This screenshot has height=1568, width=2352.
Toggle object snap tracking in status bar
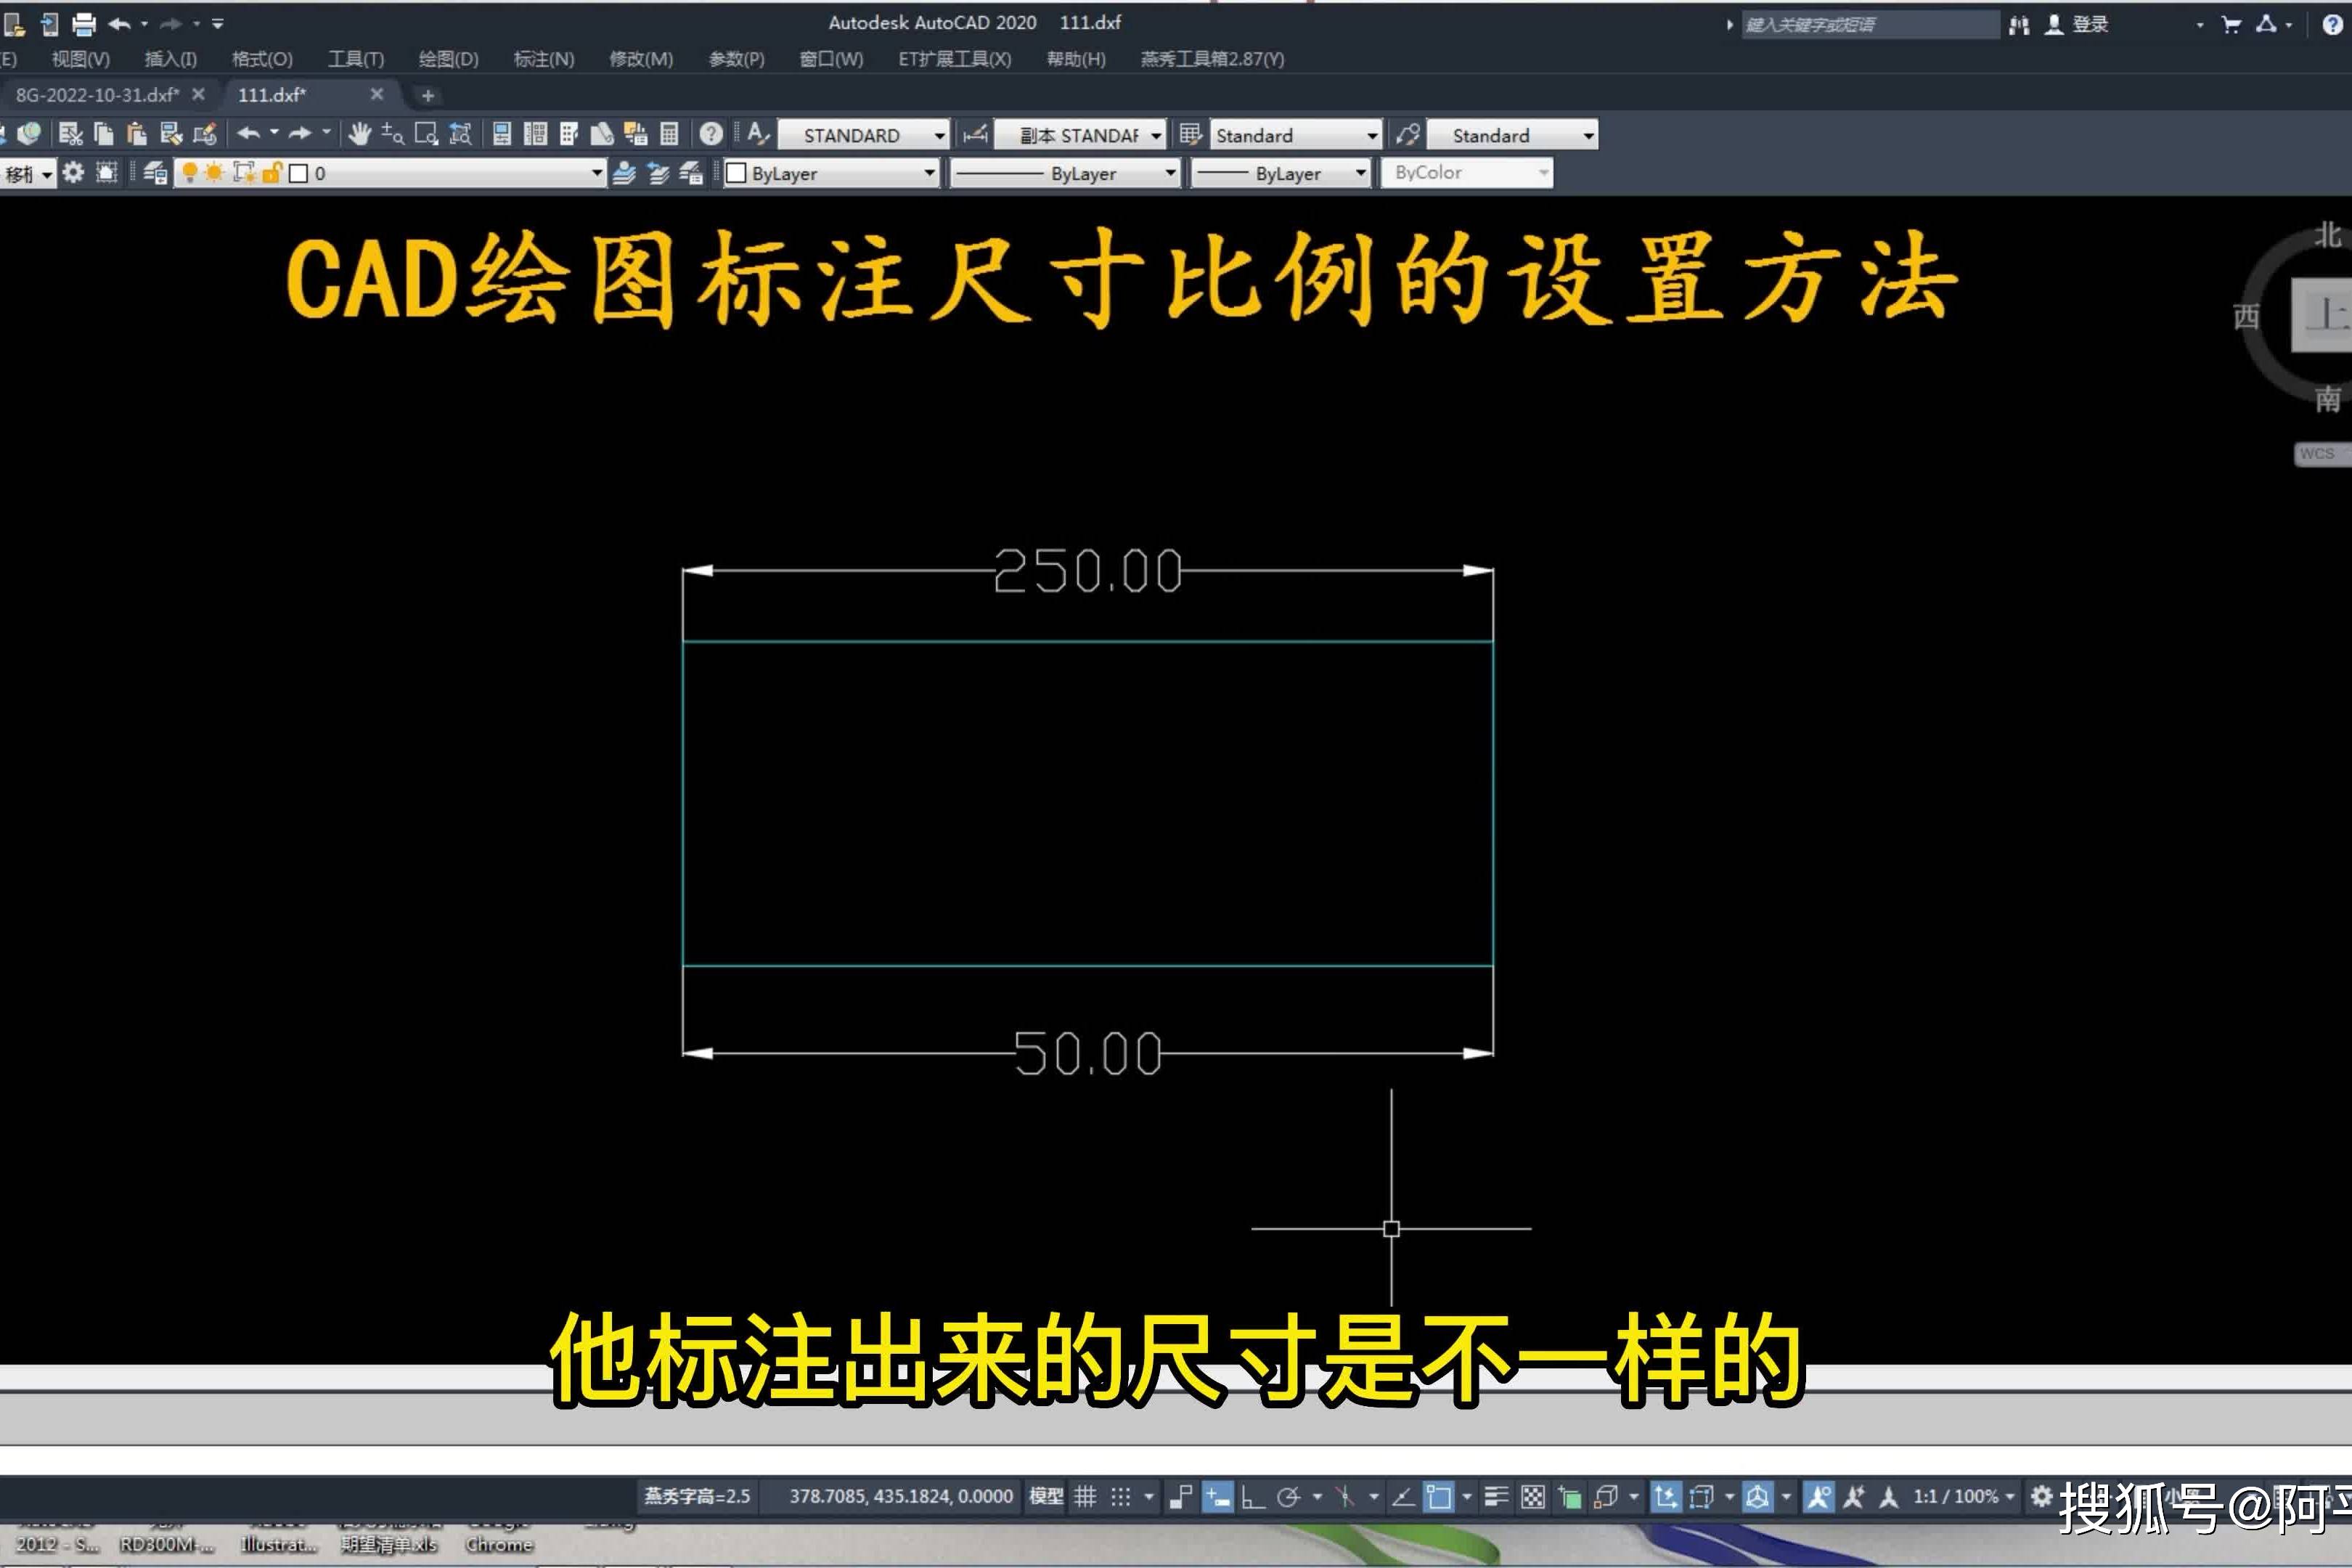tap(1403, 1497)
